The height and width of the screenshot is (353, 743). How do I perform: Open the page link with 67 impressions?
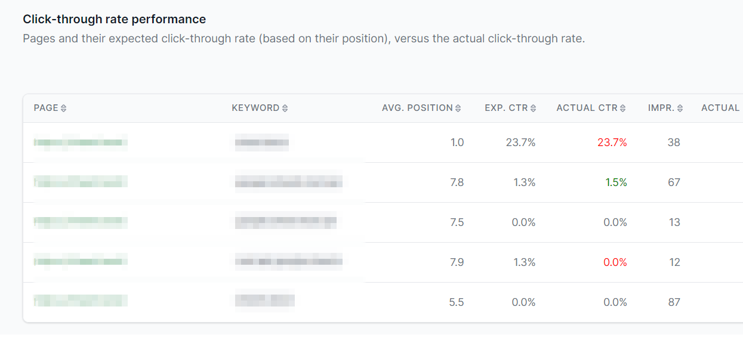click(81, 182)
